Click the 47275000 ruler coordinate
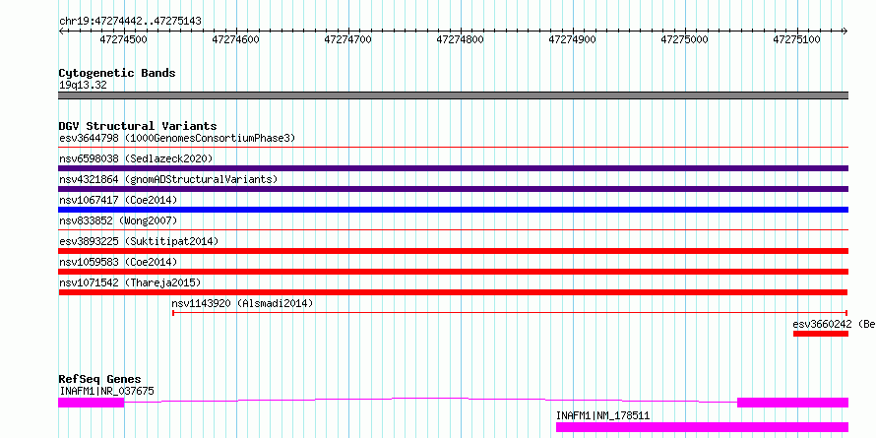 tap(684, 39)
